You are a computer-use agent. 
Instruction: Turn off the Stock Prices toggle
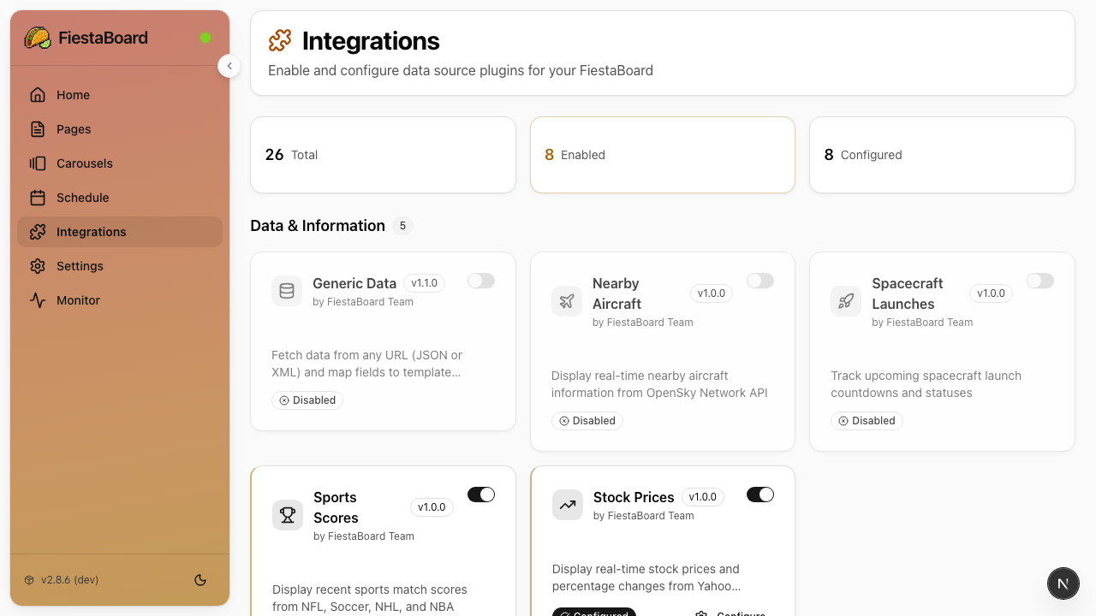[760, 495]
